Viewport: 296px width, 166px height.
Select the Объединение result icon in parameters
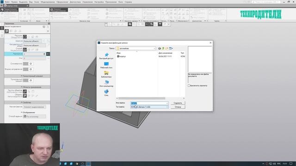[25, 37]
